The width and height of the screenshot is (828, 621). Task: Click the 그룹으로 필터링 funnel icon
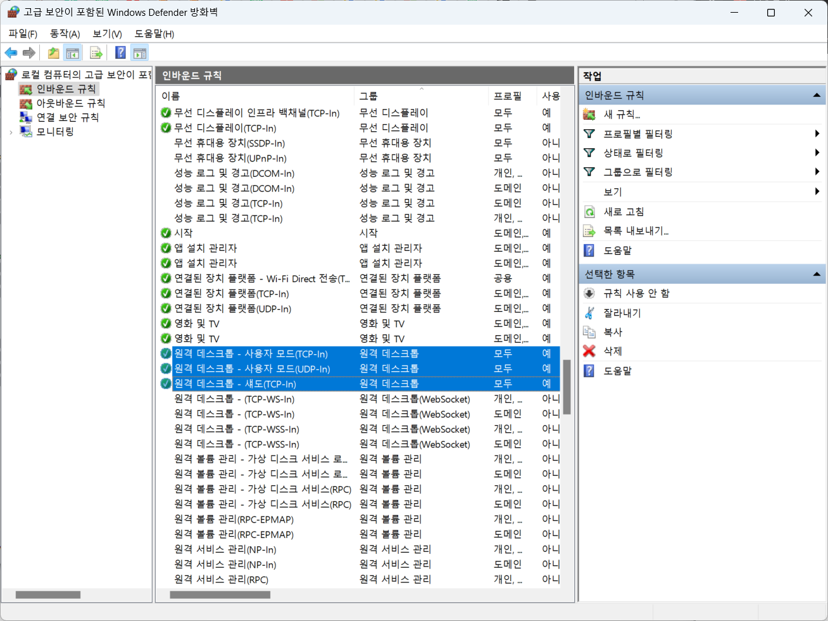tap(589, 172)
